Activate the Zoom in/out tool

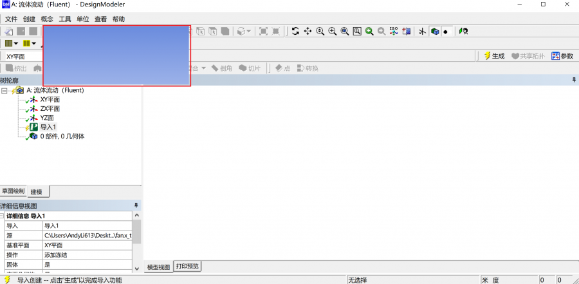(x=320, y=32)
